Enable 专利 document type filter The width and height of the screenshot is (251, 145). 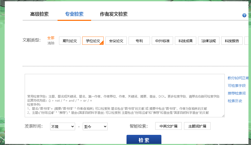point(139,41)
